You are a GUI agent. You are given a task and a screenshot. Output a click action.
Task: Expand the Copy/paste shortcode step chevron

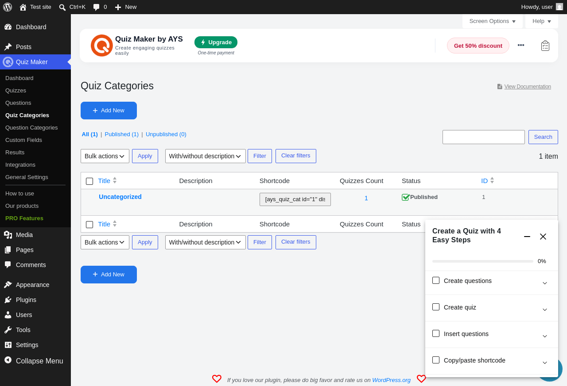tap(545, 363)
